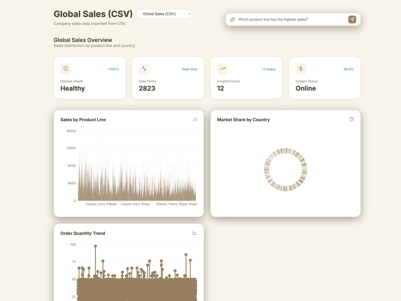Screen dimensions: 401x301
Task: Click the '100' y-axis label on order quantity chart
Action: [73, 244]
